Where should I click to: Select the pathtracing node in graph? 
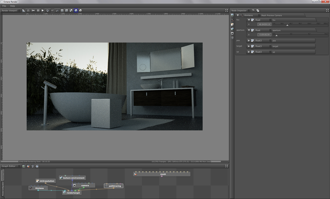115,186
